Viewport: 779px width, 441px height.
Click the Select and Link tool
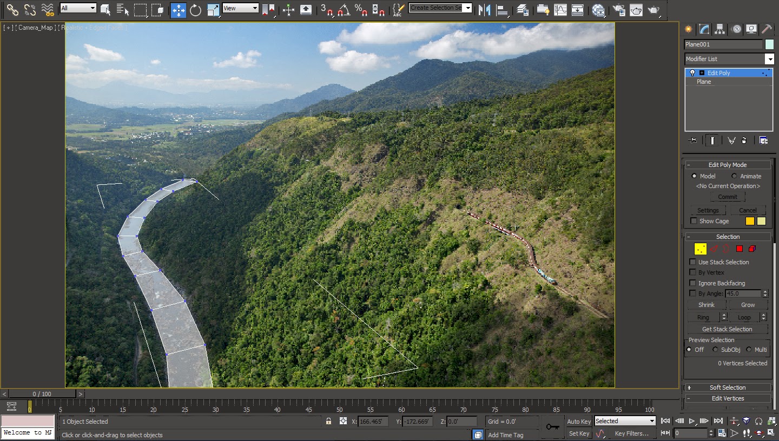click(x=12, y=9)
